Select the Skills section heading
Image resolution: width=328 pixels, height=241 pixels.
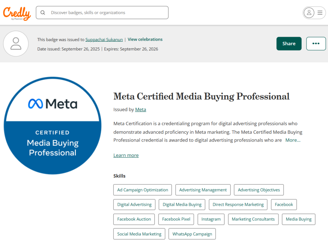[119, 176]
